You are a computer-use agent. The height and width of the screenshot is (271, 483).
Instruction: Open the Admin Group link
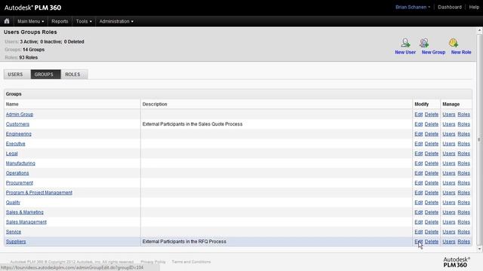click(20, 114)
